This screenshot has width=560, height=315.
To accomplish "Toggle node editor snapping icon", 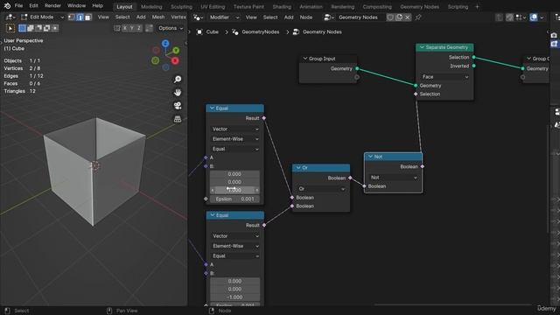I will coord(509,17).
